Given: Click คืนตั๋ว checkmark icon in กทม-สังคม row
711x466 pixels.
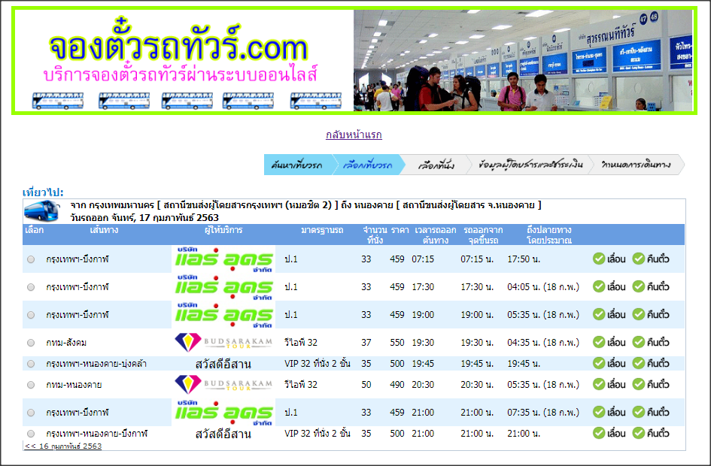Looking at the screenshot, I should coord(639,342).
